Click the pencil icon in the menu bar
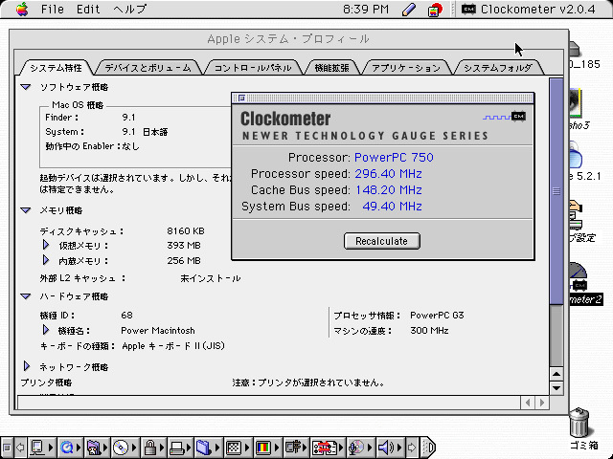Image resolution: width=613 pixels, height=459 pixels. tap(409, 10)
